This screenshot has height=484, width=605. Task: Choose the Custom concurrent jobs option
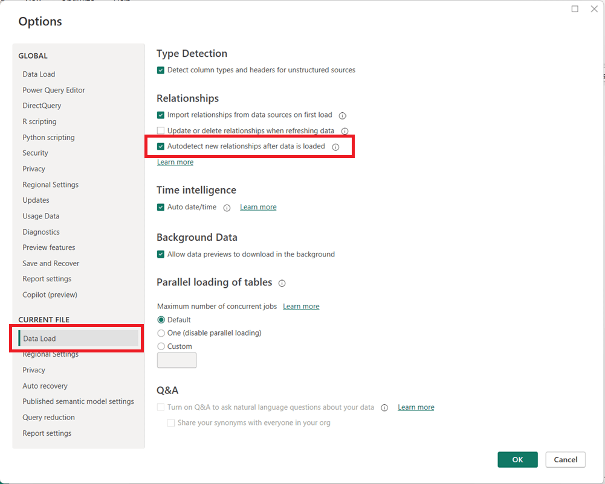click(161, 346)
